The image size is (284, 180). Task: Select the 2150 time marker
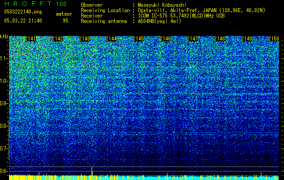click(x=274, y=39)
